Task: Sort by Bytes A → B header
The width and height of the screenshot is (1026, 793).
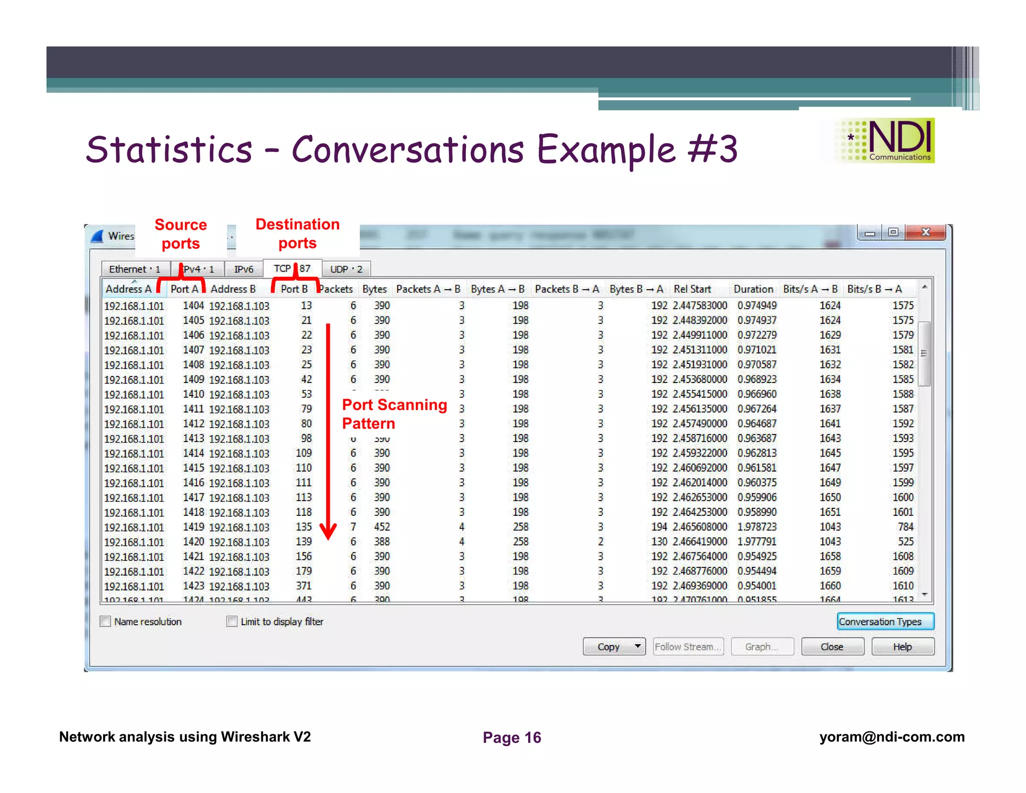Action: click(498, 289)
